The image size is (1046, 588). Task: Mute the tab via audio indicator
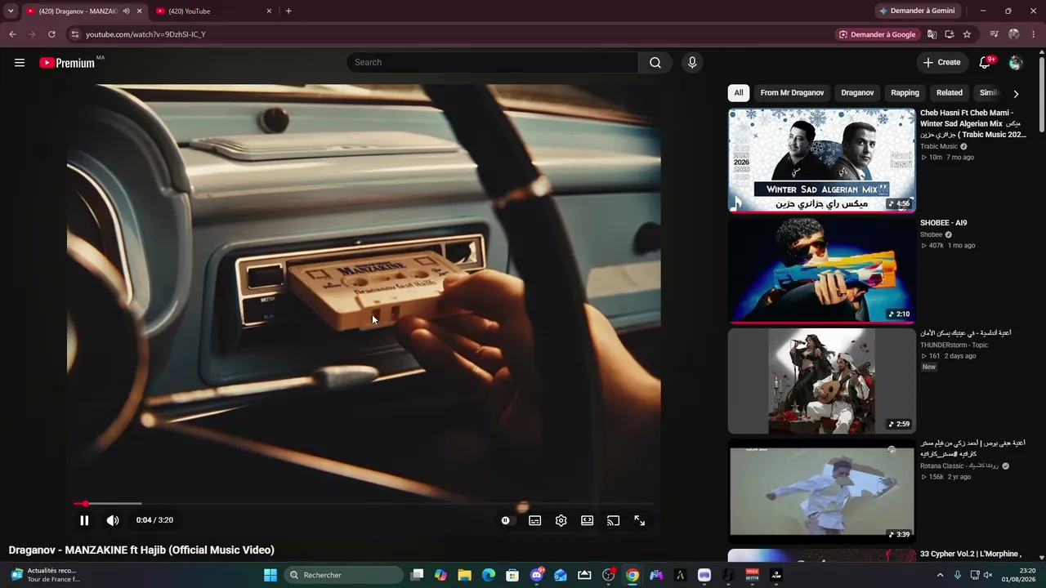tap(126, 11)
